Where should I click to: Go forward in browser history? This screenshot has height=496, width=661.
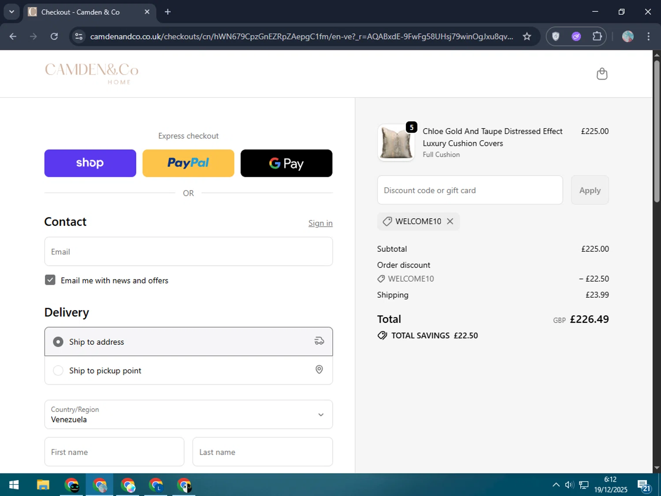pos(33,37)
